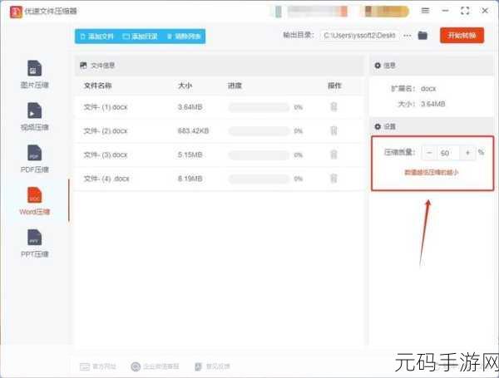Screen dimensions: 499x378
Task: Open the PPT压缩 module
Action: click(34, 243)
